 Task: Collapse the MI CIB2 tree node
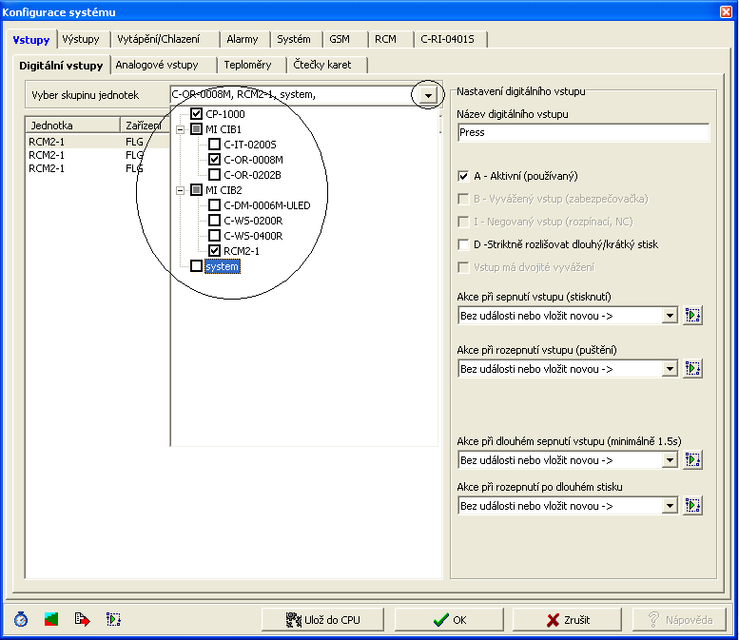coord(180,190)
